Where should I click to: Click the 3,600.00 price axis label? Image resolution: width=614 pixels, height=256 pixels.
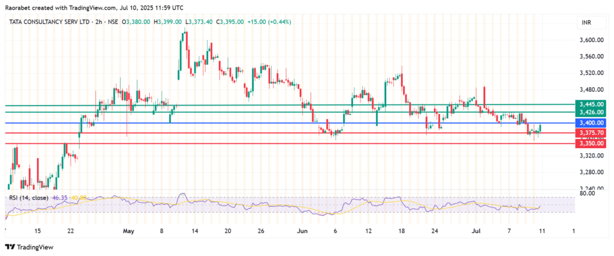pyautogui.click(x=591, y=40)
